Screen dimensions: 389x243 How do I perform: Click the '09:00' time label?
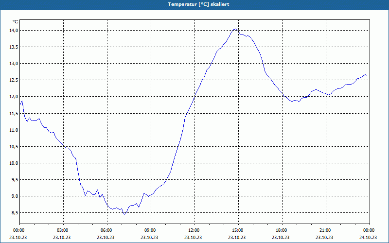(x=151, y=230)
